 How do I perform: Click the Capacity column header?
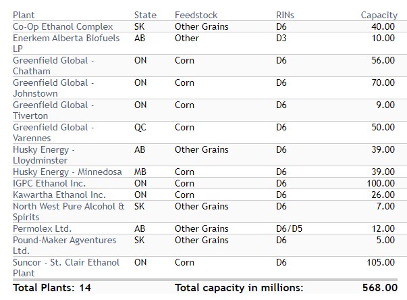[379, 15]
